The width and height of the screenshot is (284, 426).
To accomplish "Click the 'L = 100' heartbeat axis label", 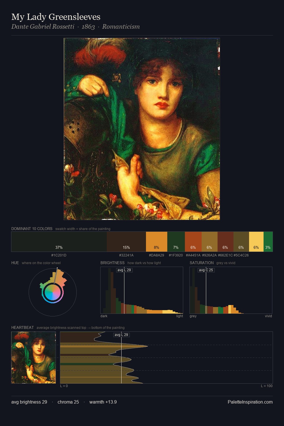I will click(267, 386).
